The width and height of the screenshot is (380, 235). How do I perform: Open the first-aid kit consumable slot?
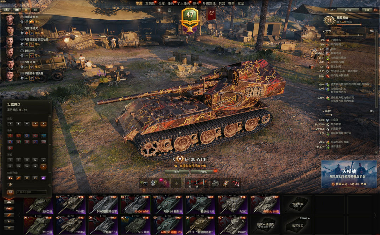pyautogui.click(x=226, y=183)
